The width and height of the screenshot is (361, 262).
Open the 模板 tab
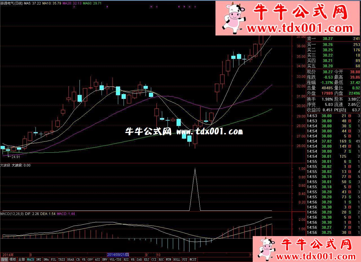(13, 259)
